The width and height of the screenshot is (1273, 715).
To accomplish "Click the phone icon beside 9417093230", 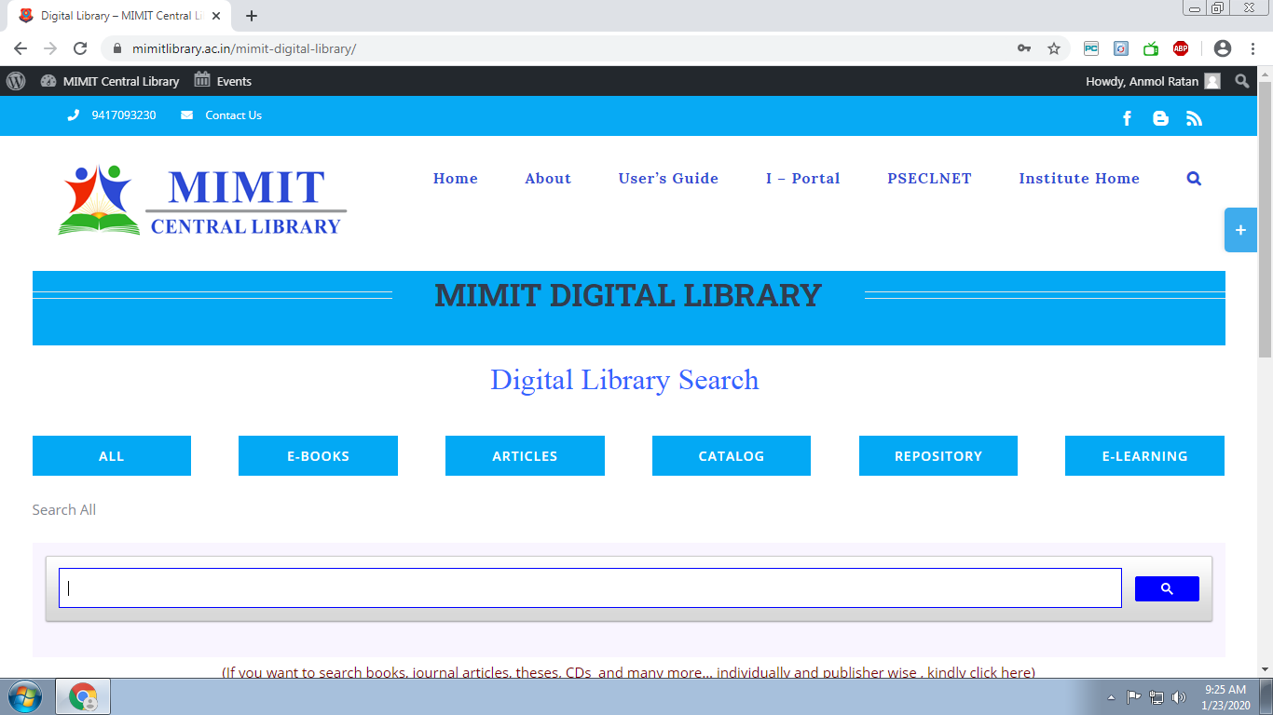I will [x=74, y=115].
